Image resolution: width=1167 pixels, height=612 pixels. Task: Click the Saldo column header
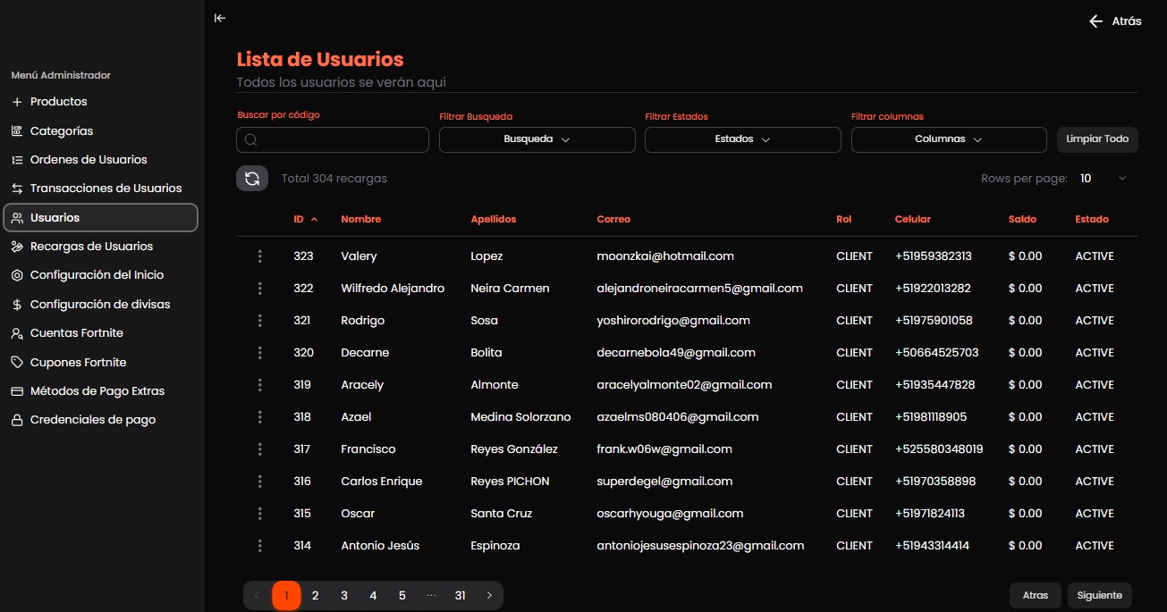click(1022, 219)
